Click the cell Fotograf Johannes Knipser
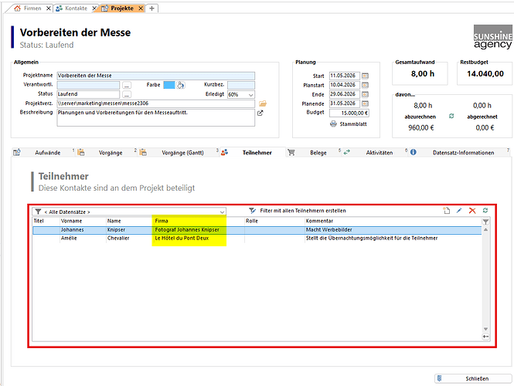This screenshot has height=386, width=514. [x=187, y=230]
